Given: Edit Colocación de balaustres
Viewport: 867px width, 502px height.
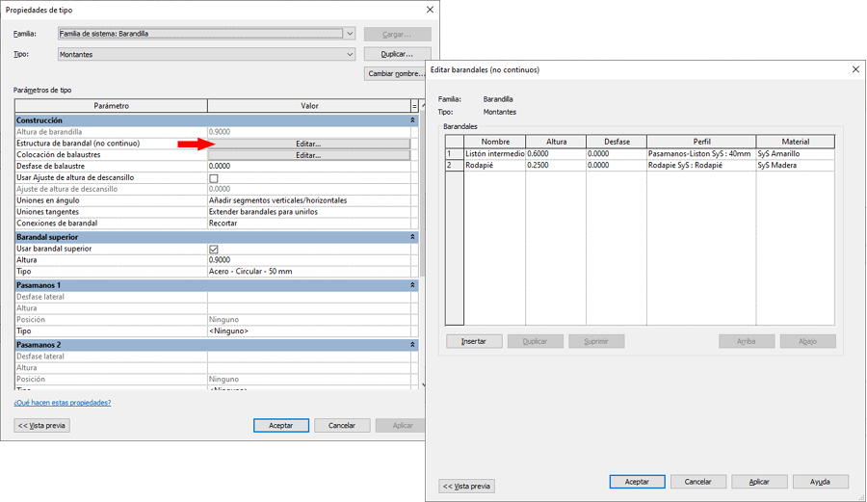Looking at the screenshot, I should pos(308,155).
